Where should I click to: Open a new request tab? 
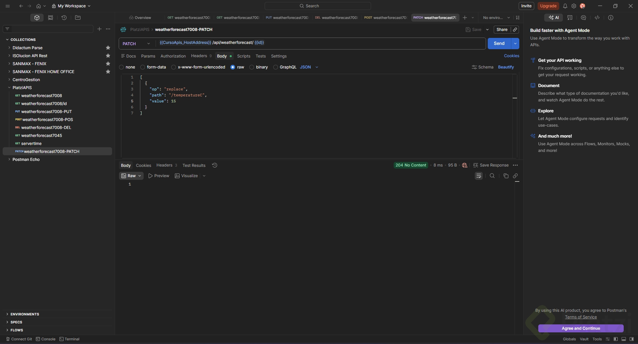(465, 18)
